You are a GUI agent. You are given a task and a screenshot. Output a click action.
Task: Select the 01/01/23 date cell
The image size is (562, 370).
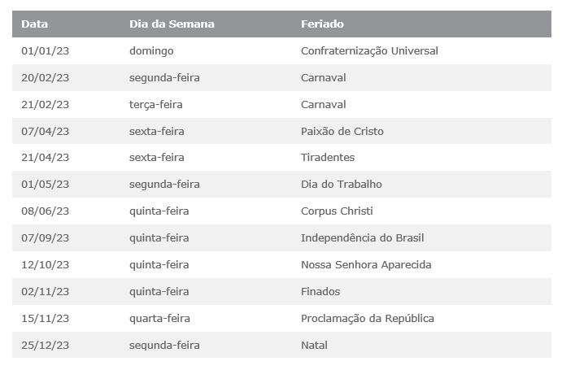[x=46, y=51]
